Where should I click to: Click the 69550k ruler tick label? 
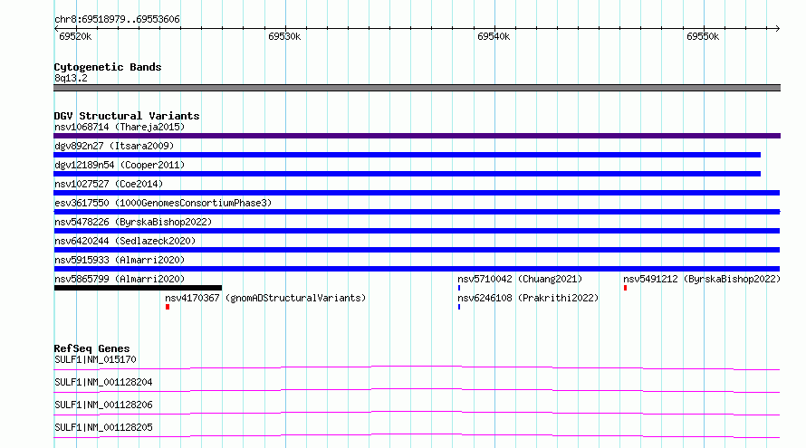[703, 36]
